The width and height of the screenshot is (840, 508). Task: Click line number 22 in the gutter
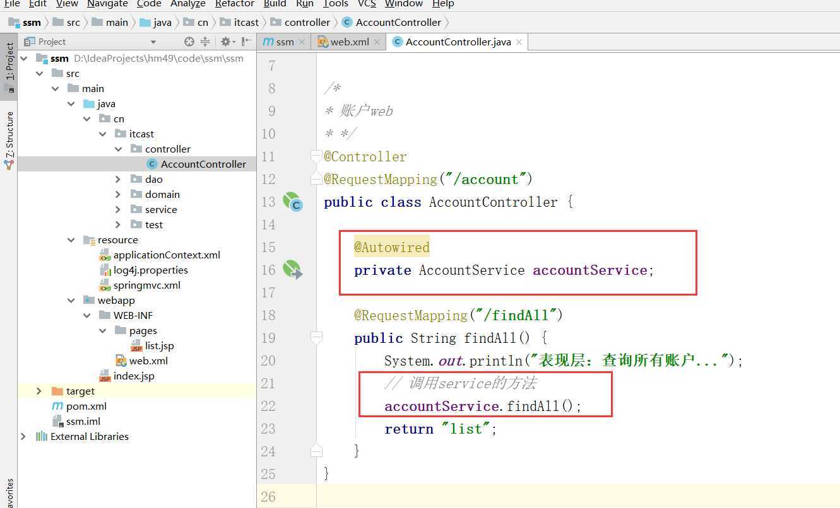tap(268, 406)
